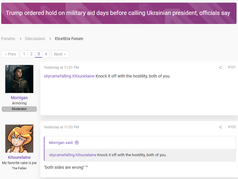
Task: Jump to page 1
Action: click(x=24, y=54)
